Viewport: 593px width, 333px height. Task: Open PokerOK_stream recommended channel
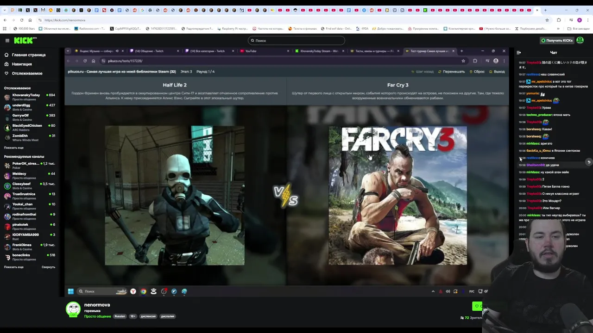pyautogui.click(x=30, y=166)
